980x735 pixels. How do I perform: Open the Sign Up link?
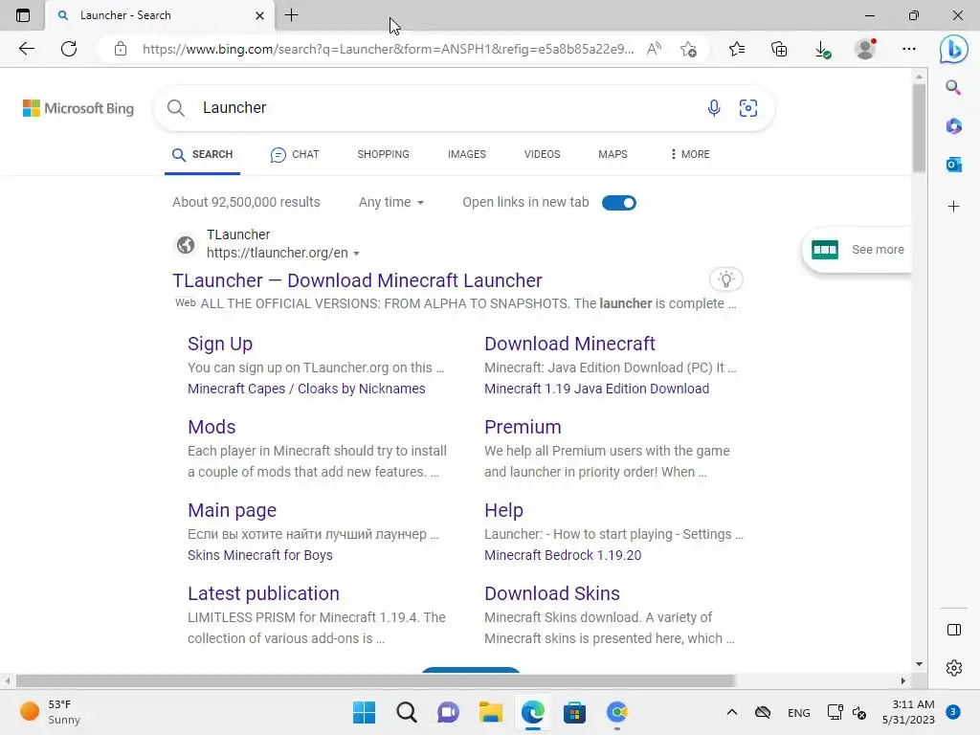(220, 344)
